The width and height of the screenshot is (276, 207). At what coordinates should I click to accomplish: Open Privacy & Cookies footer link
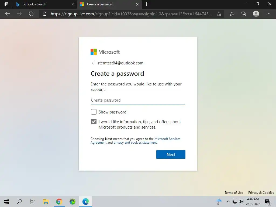click(x=261, y=193)
